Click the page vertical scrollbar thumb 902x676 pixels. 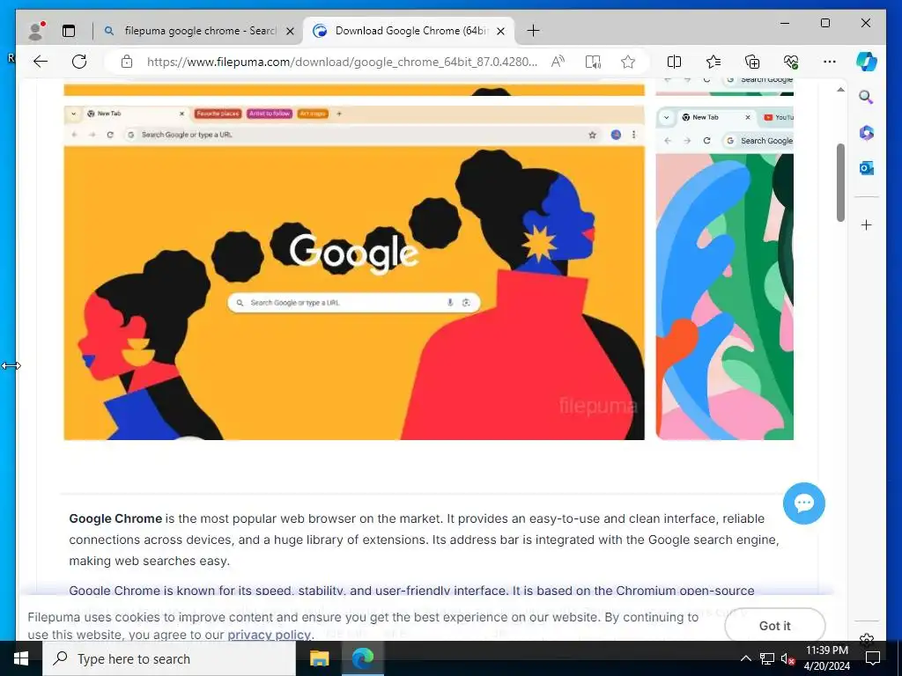(x=840, y=182)
